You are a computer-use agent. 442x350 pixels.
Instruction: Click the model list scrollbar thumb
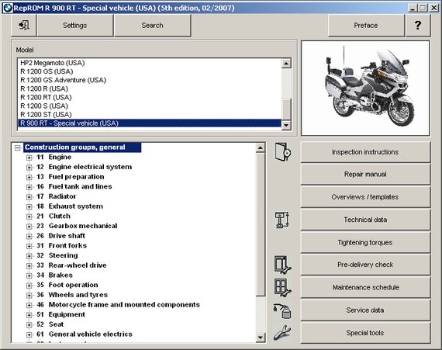286,109
